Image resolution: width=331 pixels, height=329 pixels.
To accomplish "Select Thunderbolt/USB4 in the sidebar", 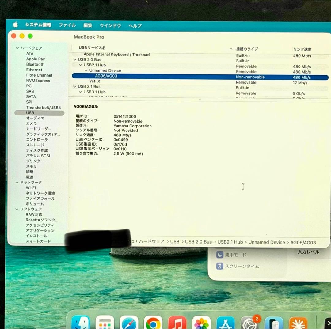I will click(x=44, y=108).
